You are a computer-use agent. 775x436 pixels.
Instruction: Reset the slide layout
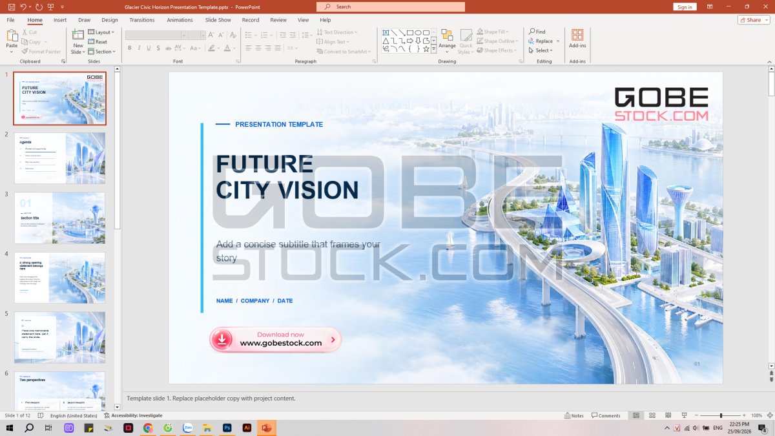pos(98,42)
